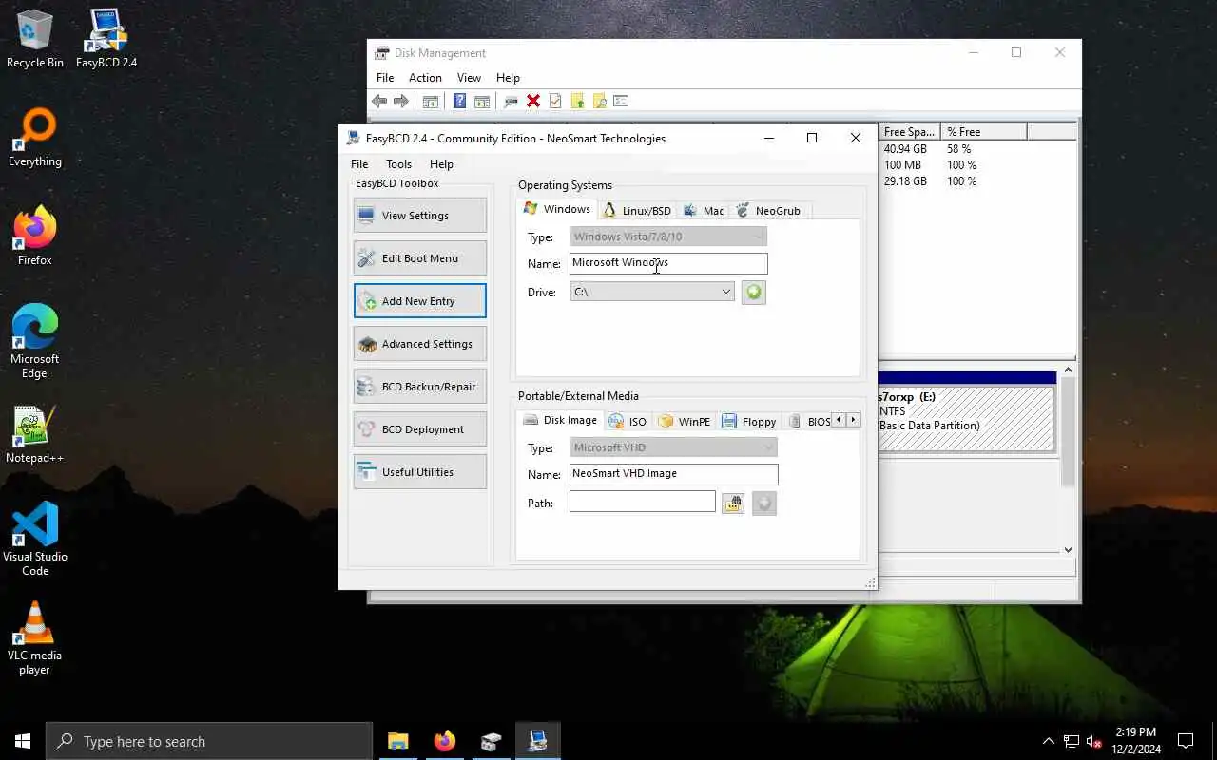Open Recycle Bin desktop icon

(x=35, y=39)
